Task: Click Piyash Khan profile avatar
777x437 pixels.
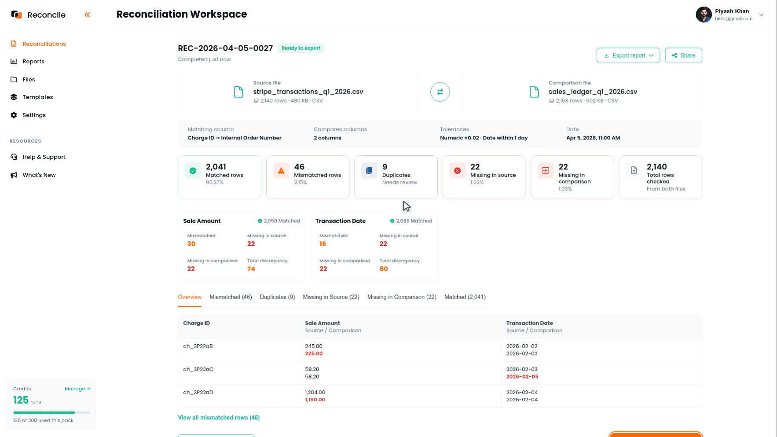Action: pyautogui.click(x=704, y=15)
